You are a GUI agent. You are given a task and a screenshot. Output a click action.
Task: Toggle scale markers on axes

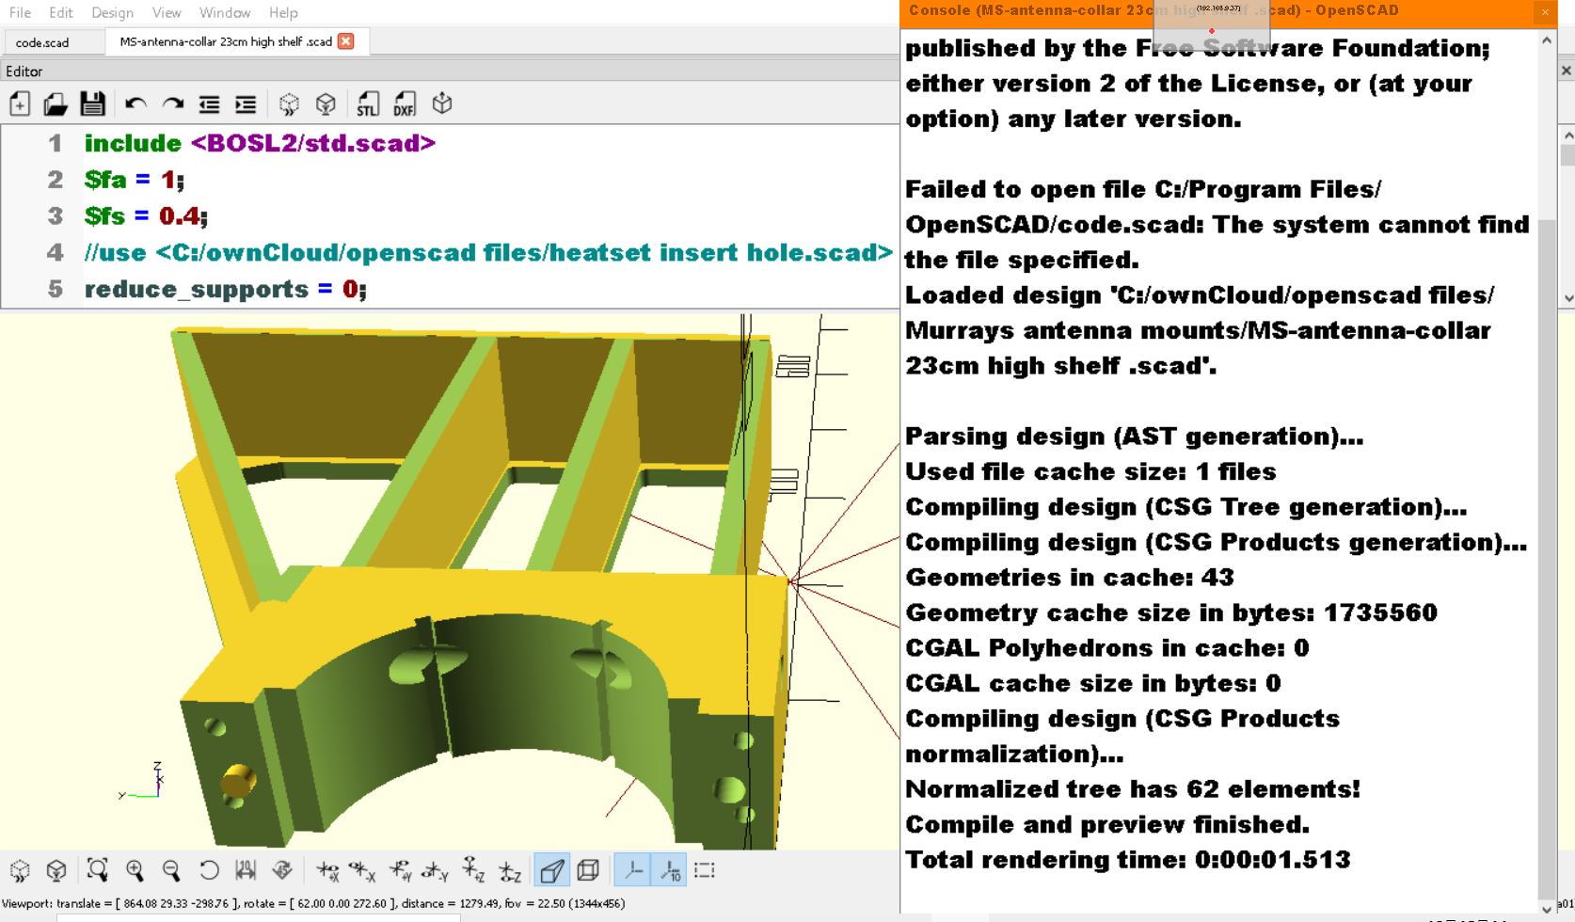click(x=669, y=870)
